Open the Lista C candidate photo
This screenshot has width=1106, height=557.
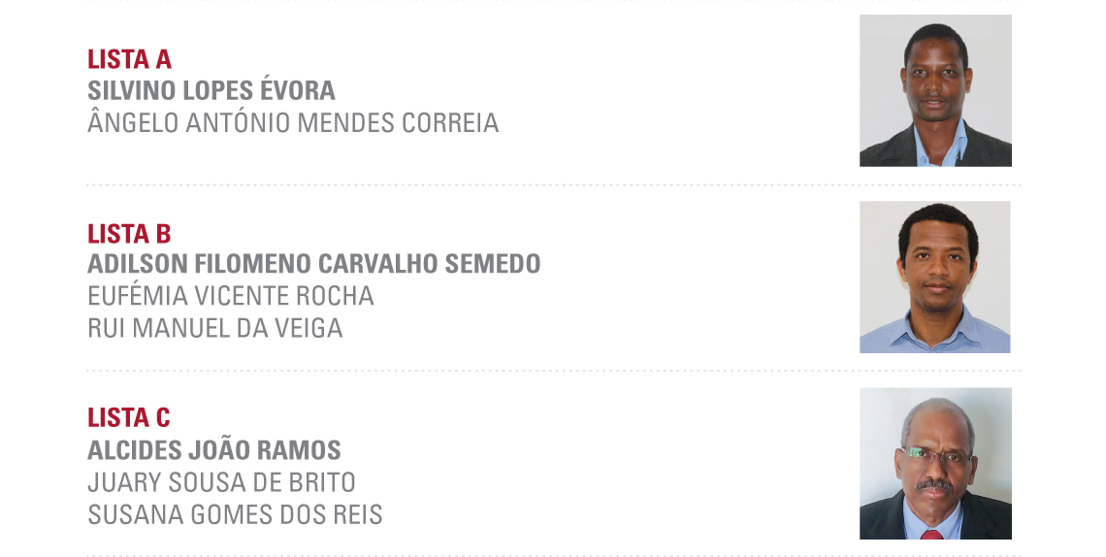[x=935, y=463]
